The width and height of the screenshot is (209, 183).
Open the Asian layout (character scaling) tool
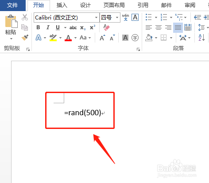183,38
